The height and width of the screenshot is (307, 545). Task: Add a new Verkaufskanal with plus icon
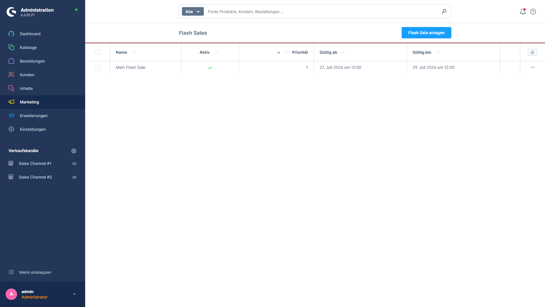pyautogui.click(x=74, y=151)
